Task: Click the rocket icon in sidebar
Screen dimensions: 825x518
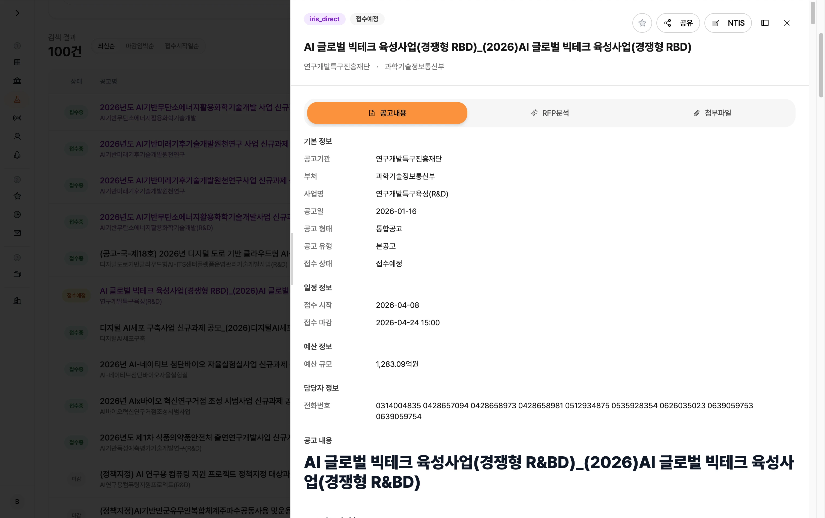Action: pos(17,155)
